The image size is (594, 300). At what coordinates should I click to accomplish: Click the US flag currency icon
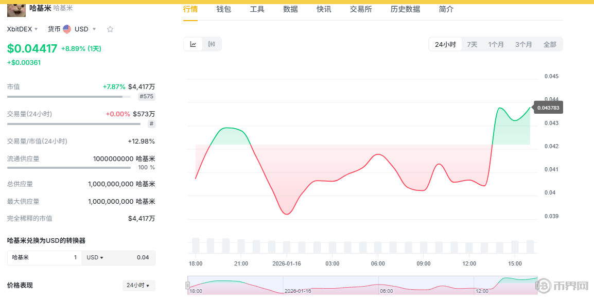coord(67,29)
